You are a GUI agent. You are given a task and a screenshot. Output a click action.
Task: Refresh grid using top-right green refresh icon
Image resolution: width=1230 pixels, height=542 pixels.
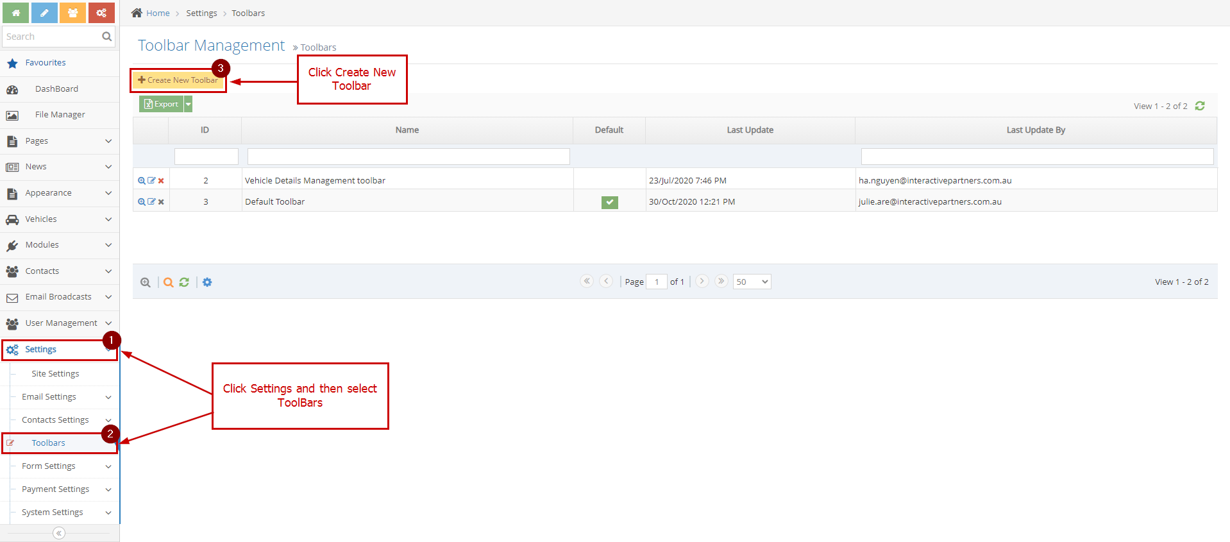(1200, 106)
